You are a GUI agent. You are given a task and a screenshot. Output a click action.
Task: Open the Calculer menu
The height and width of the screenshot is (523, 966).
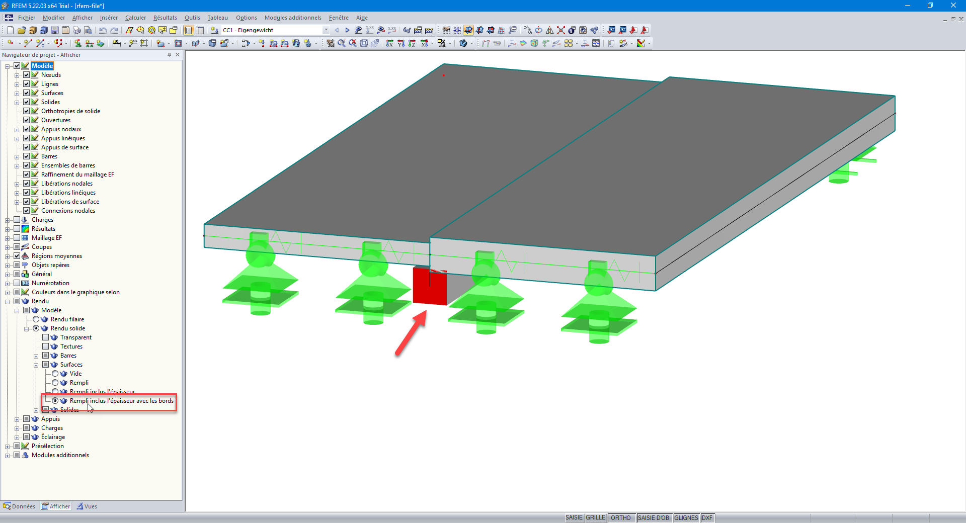coord(135,18)
